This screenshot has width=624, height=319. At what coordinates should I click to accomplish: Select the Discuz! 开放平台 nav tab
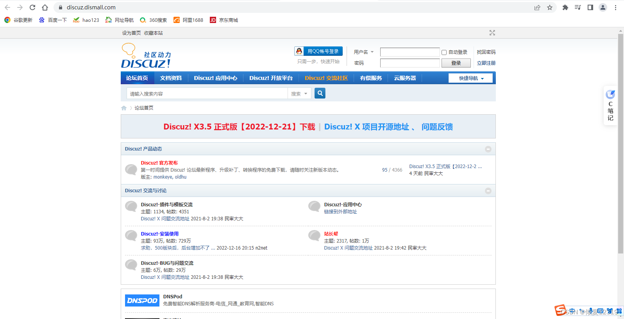point(271,78)
